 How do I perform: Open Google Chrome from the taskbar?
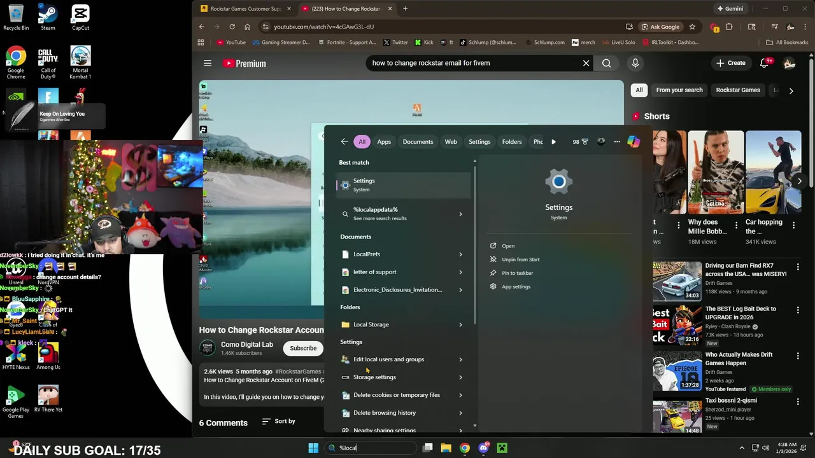465,448
